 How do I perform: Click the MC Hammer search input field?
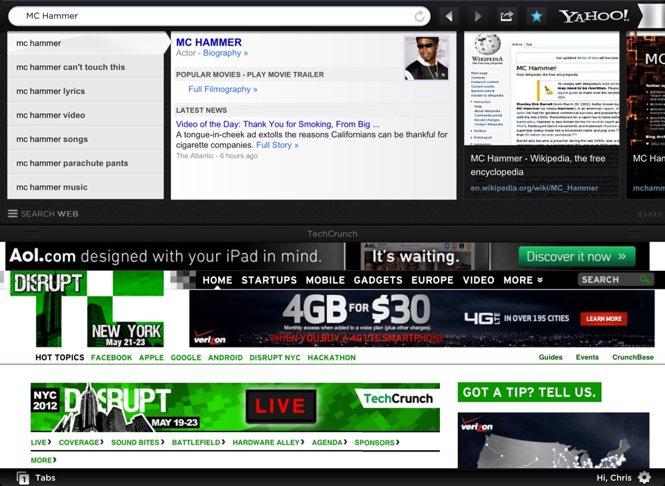click(218, 16)
